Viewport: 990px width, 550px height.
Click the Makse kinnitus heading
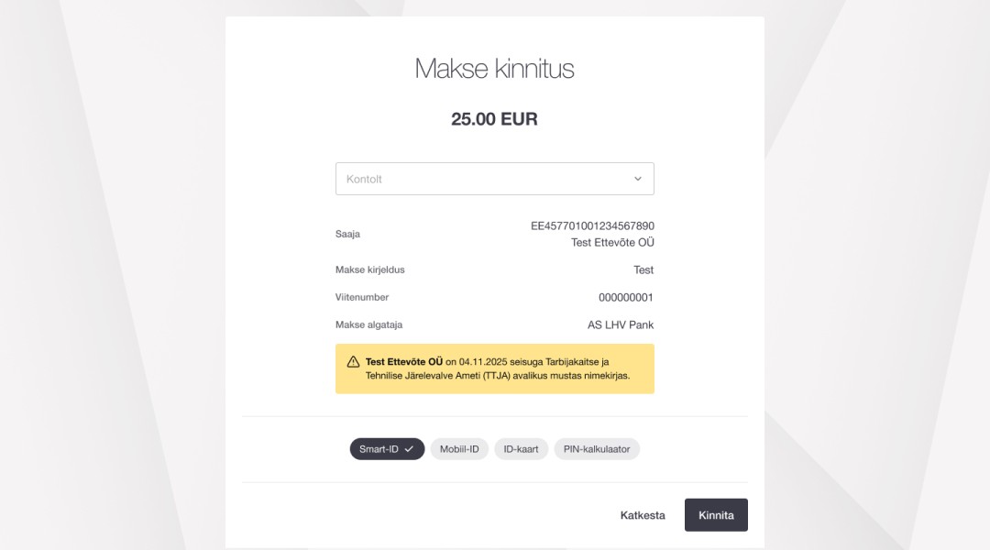click(x=494, y=69)
